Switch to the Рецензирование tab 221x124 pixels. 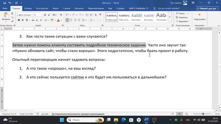(x=96, y=8)
